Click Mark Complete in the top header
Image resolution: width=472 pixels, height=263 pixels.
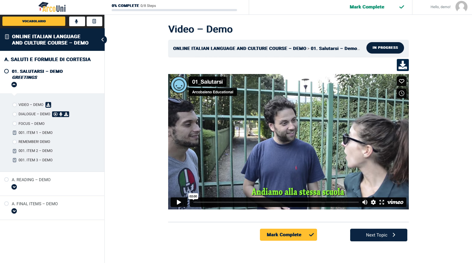point(367,7)
